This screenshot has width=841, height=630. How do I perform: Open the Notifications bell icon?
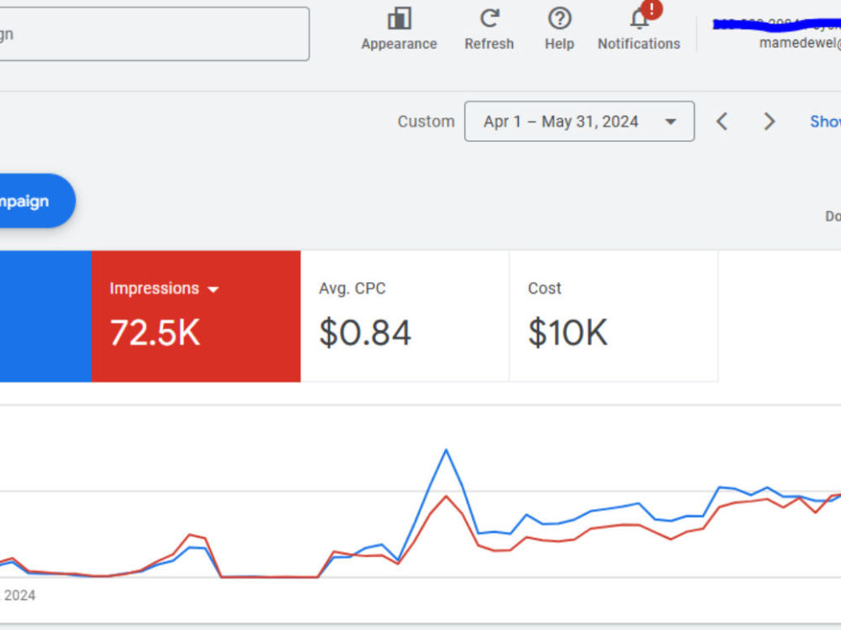(639, 19)
